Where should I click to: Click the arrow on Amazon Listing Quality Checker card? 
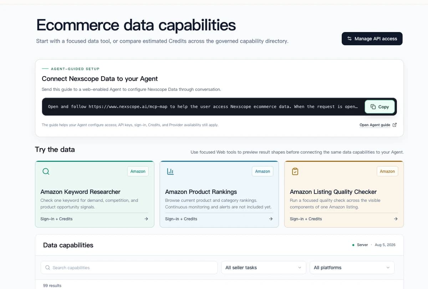pyautogui.click(x=396, y=219)
